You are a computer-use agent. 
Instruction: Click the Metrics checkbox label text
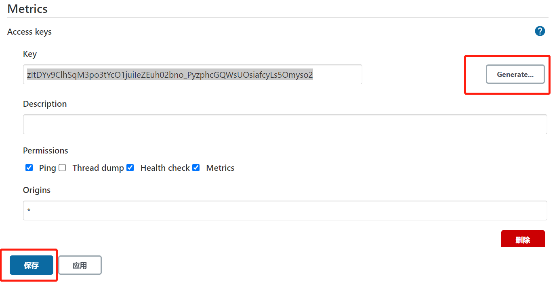220,168
